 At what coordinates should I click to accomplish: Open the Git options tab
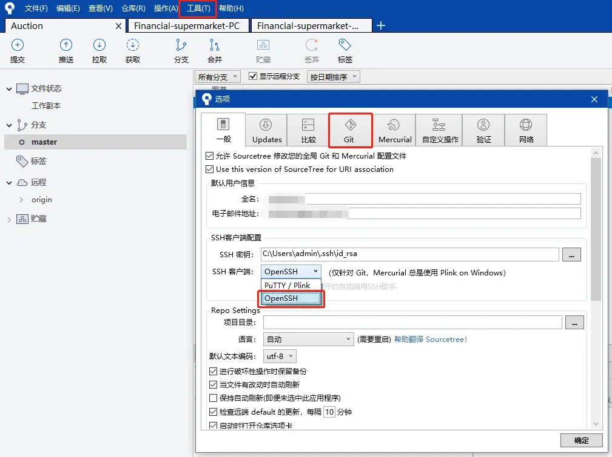(x=350, y=131)
